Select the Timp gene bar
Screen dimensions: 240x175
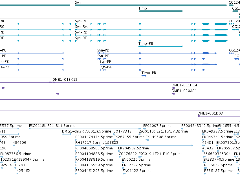[x=160, y=11]
